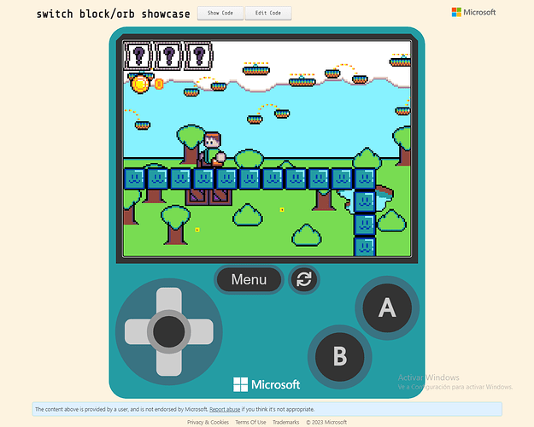The image size is (534, 427).
Task: Click the third question mark block
Action: pyautogui.click(x=198, y=56)
